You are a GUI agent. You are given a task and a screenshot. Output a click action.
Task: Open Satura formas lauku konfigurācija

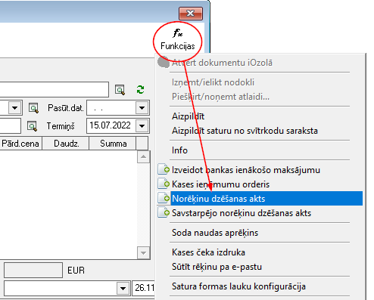[x=260, y=286]
